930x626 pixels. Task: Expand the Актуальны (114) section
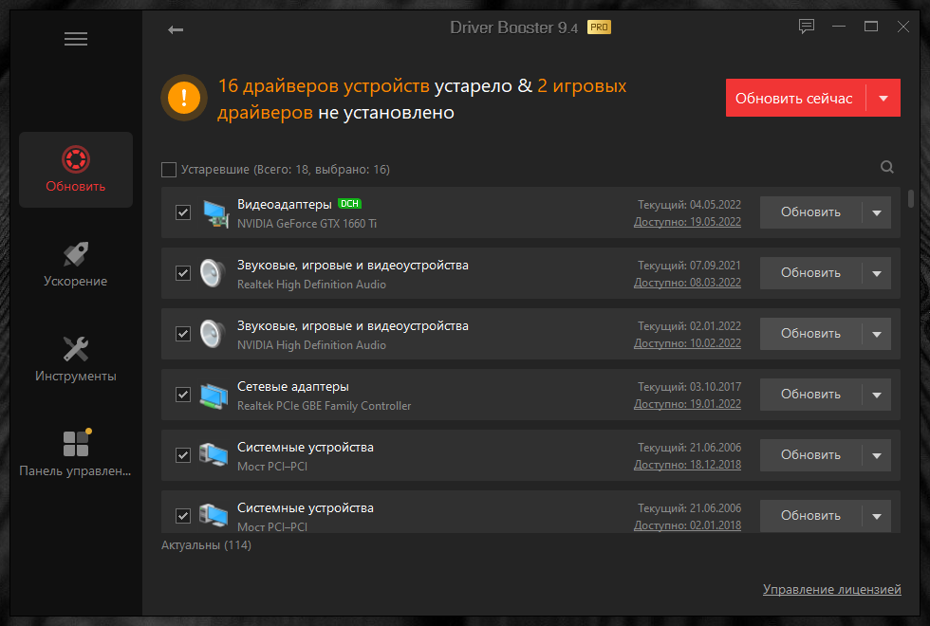coord(207,544)
